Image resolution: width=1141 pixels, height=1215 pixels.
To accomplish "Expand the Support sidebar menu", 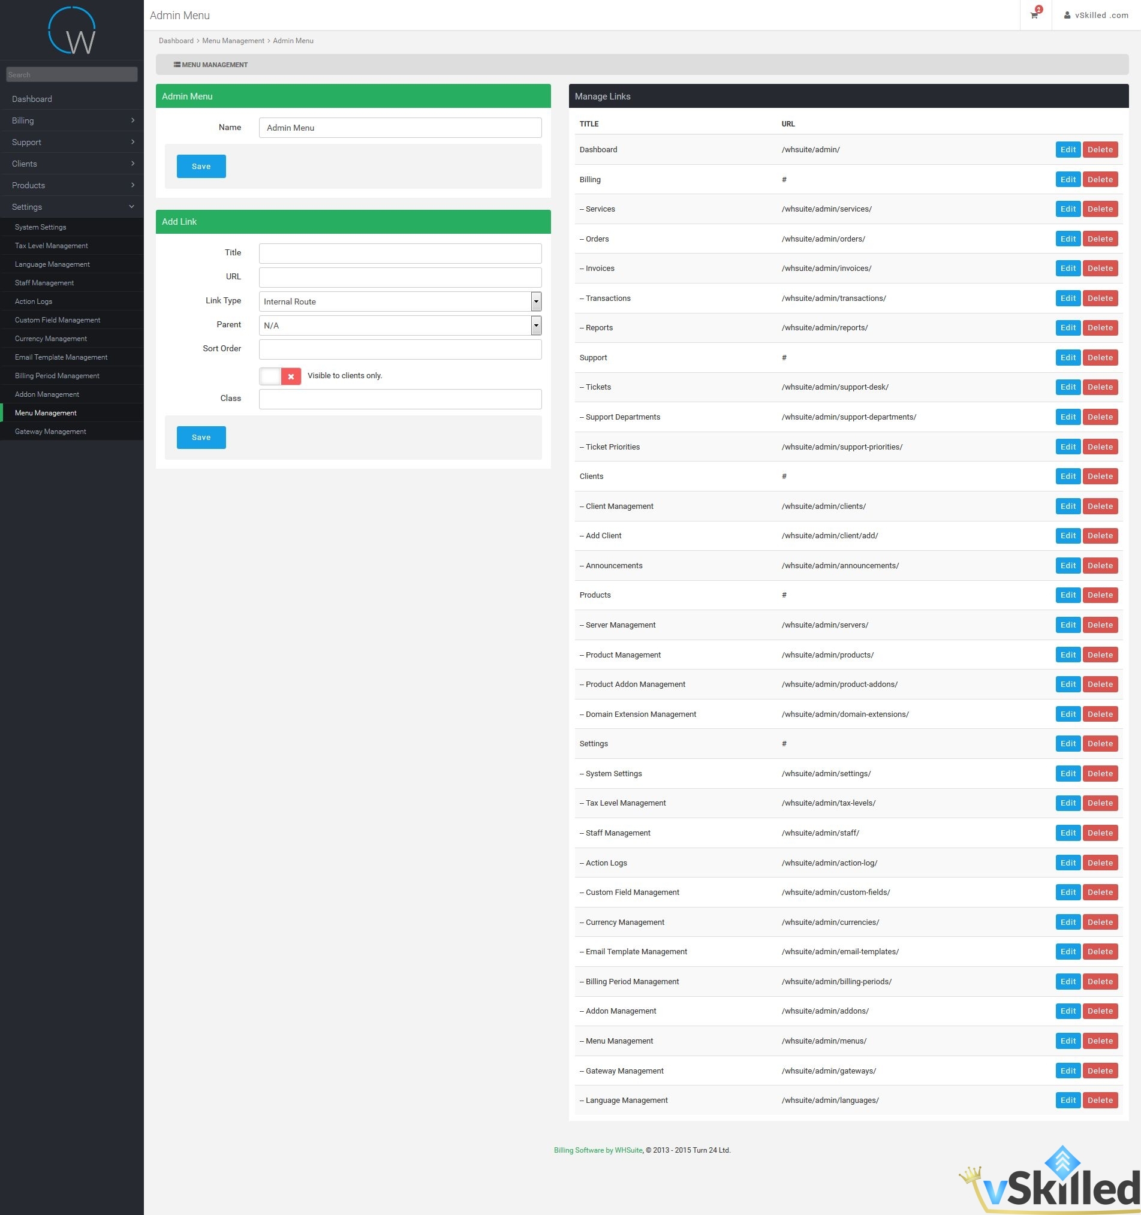I will [x=71, y=142].
